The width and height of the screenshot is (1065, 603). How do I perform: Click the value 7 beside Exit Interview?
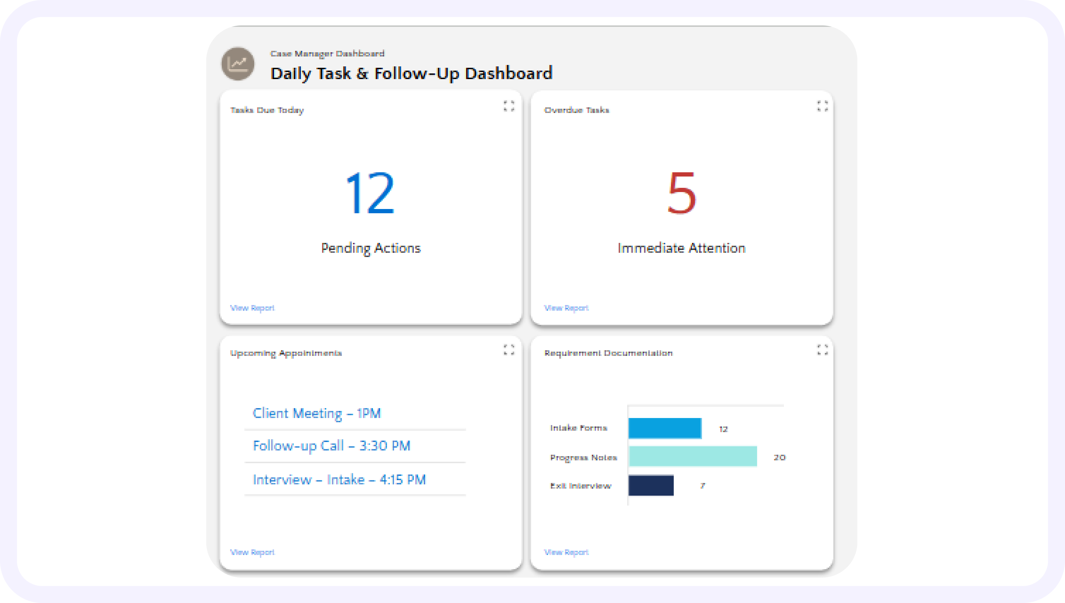click(703, 485)
